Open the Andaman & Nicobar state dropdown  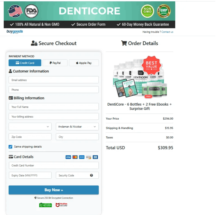(77, 126)
